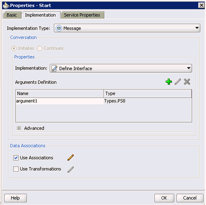Click the Message envelope icon

coord(59,28)
